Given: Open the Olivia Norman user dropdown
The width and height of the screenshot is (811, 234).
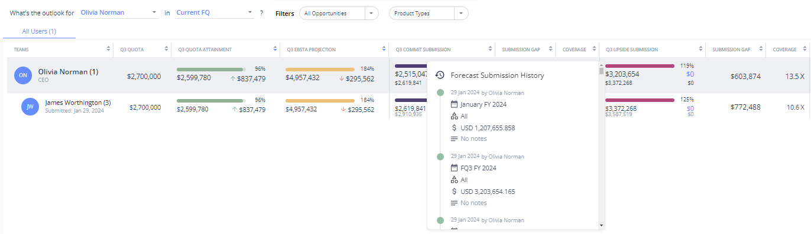Looking at the screenshot, I should 119,12.
